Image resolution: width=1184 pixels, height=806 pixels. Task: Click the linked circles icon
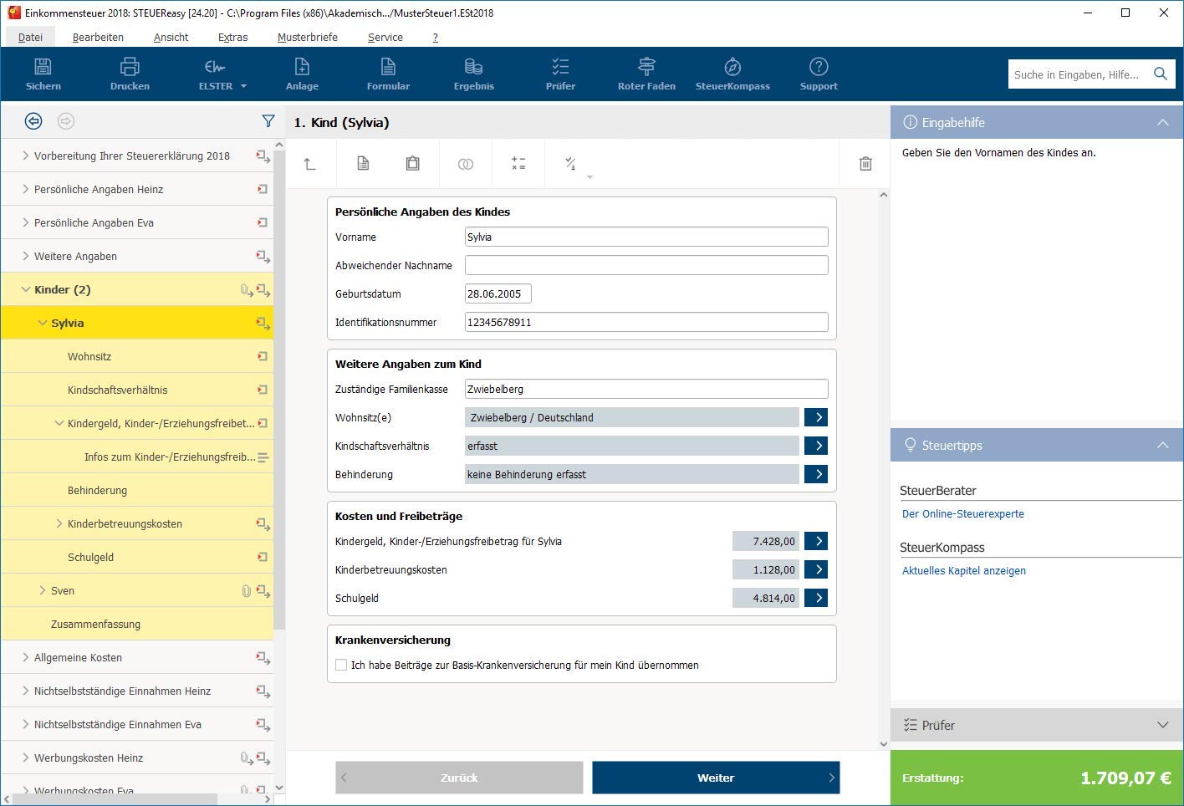(466, 164)
